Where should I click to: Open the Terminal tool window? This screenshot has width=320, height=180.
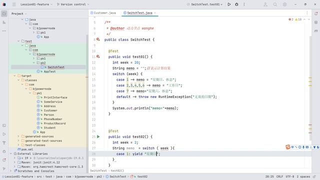pos(4,125)
